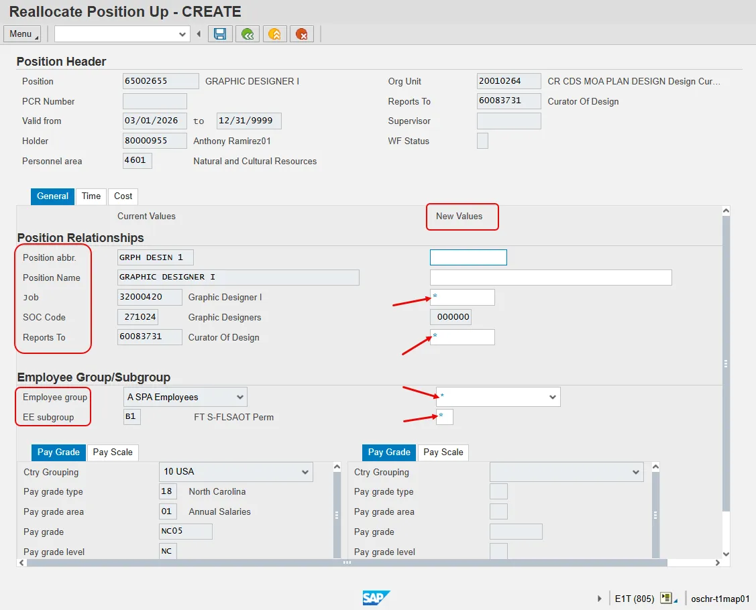Click the session info icon in status bar
This screenshot has width=756, height=610.
tap(666, 599)
